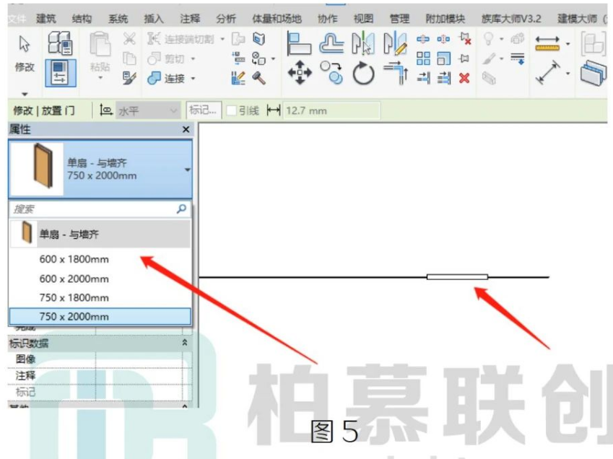Open the door type selector dropdown arrow
The width and height of the screenshot is (613, 459).
point(187,170)
